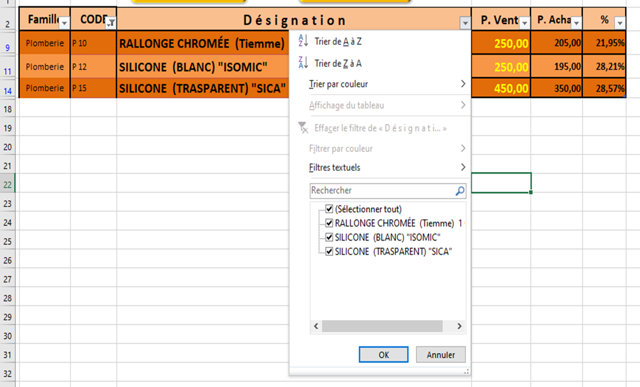Click into the Rechercher search field
Screen dimensions: 640x387
pyautogui.click(x=381, y=191)
